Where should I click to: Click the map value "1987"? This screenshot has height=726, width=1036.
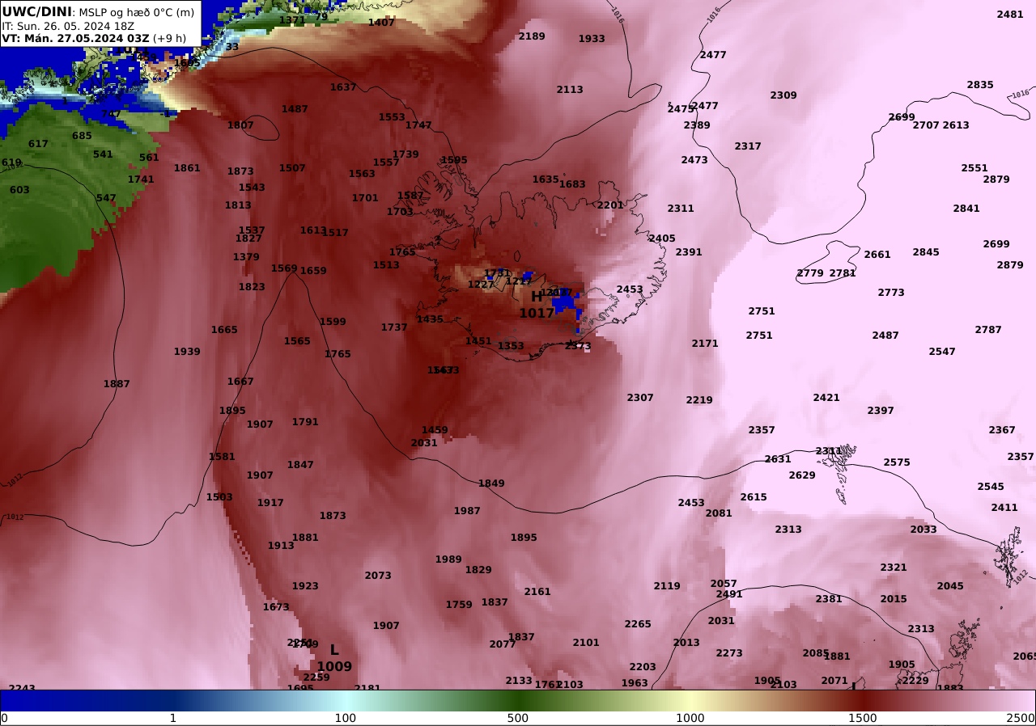[x=467, y=511]
